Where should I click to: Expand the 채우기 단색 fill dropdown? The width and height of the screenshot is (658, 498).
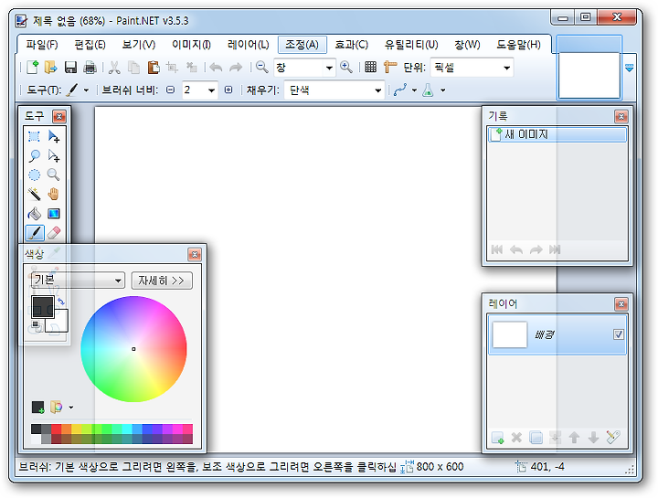point(377,90)
